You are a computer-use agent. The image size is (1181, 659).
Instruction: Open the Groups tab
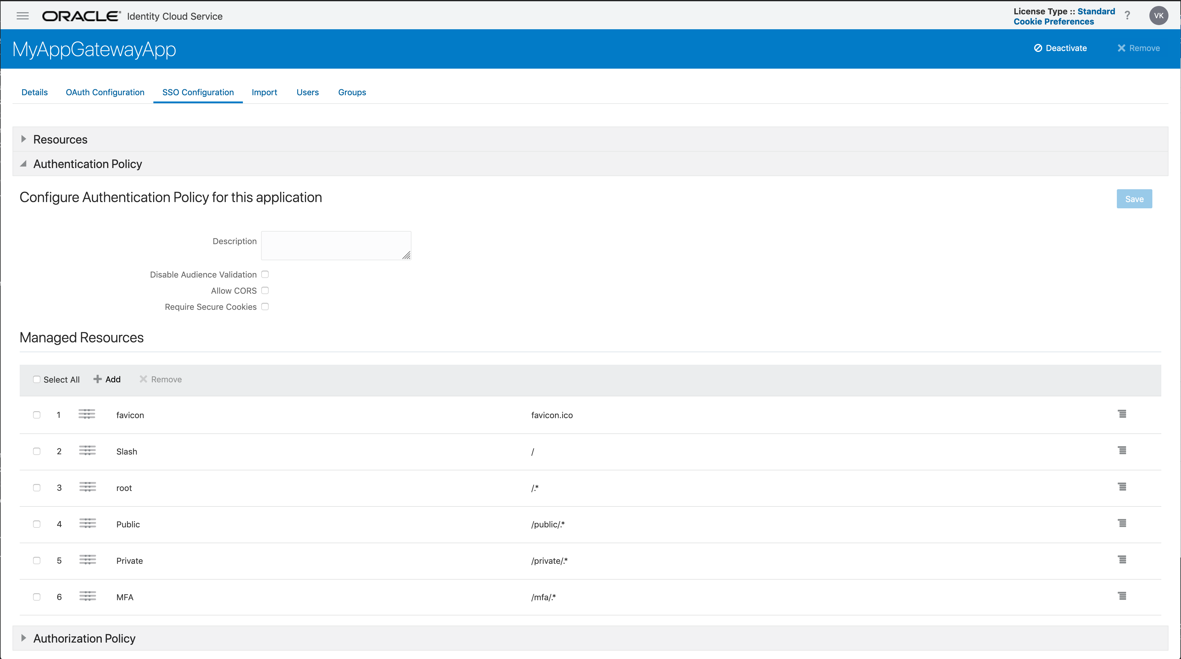351,92
